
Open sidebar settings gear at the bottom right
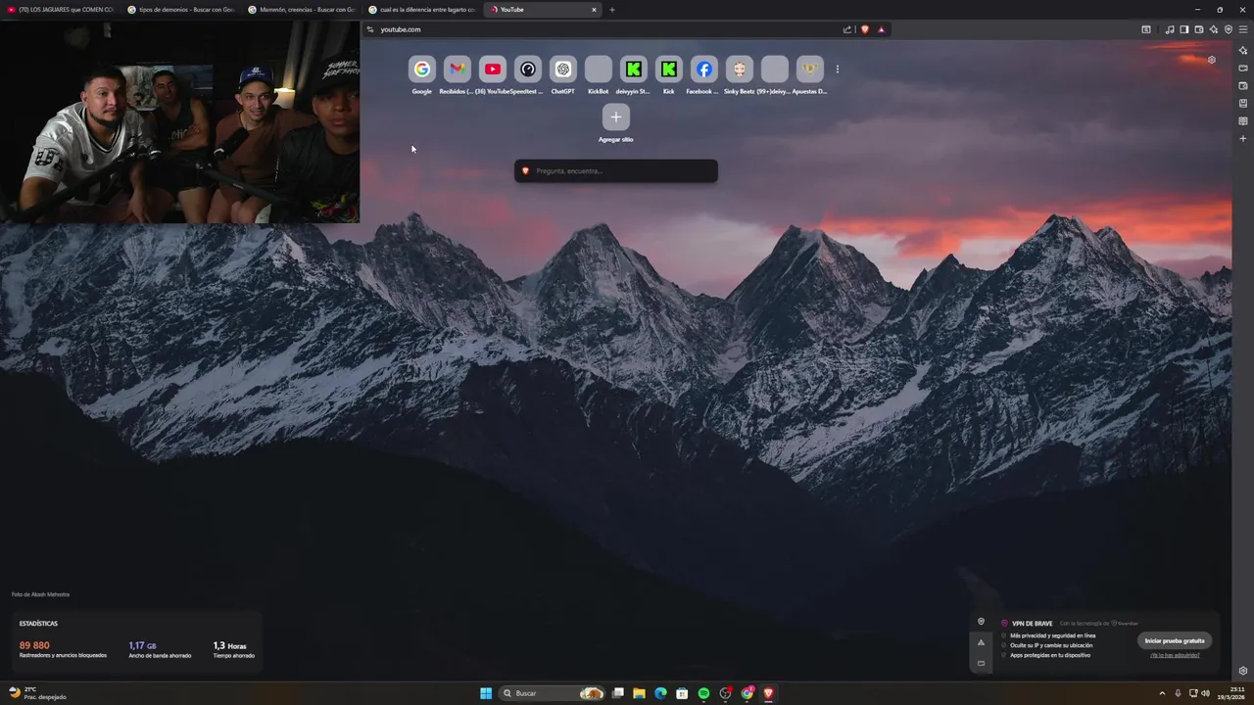click(1243, 671)
